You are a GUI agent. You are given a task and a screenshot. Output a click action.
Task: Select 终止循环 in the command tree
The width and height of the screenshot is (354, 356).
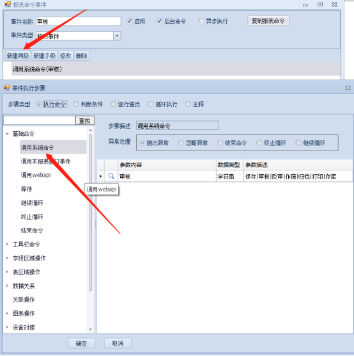[32, 216]
